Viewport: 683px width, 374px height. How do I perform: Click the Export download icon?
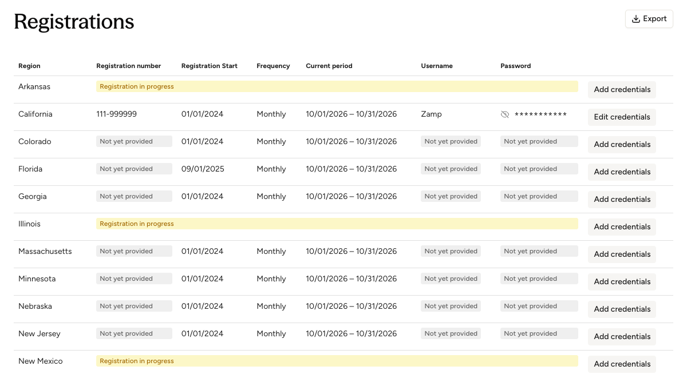[635, 19]
